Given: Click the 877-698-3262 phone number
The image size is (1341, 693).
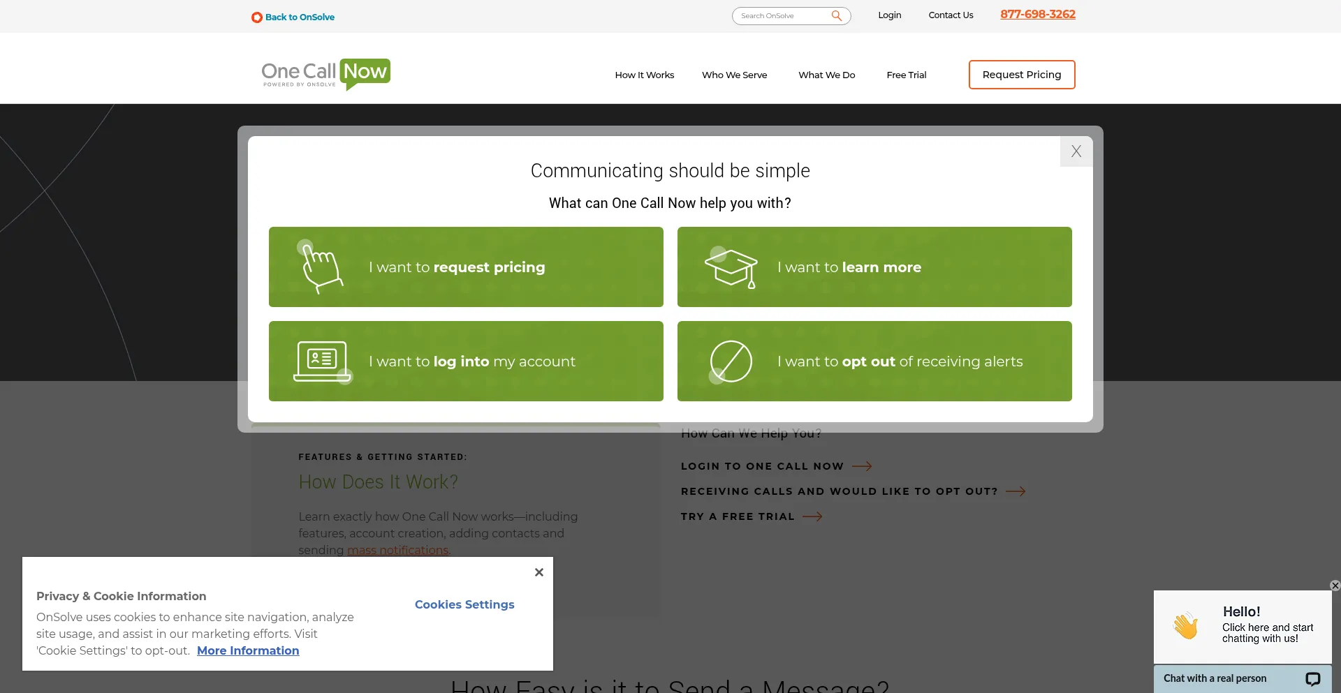Looking at the screenshot, I should pos(1037,14).
